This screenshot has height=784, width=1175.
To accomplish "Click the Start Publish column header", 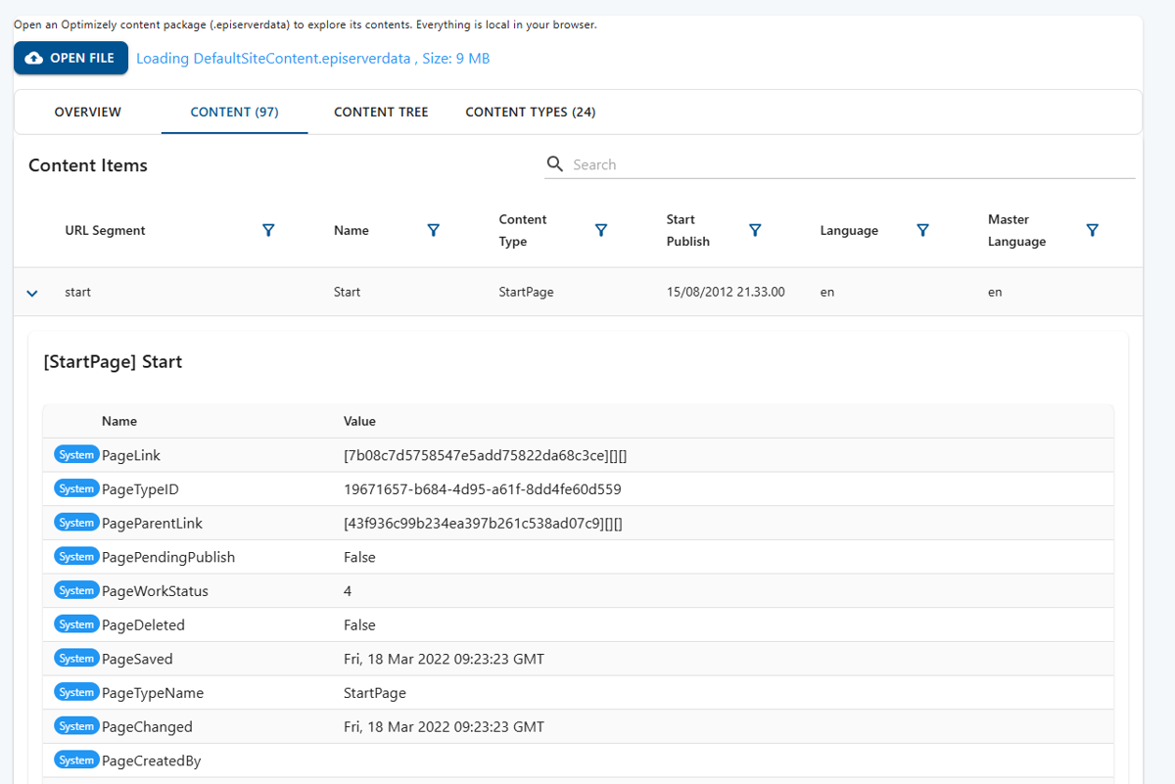I will coord(688,230).
